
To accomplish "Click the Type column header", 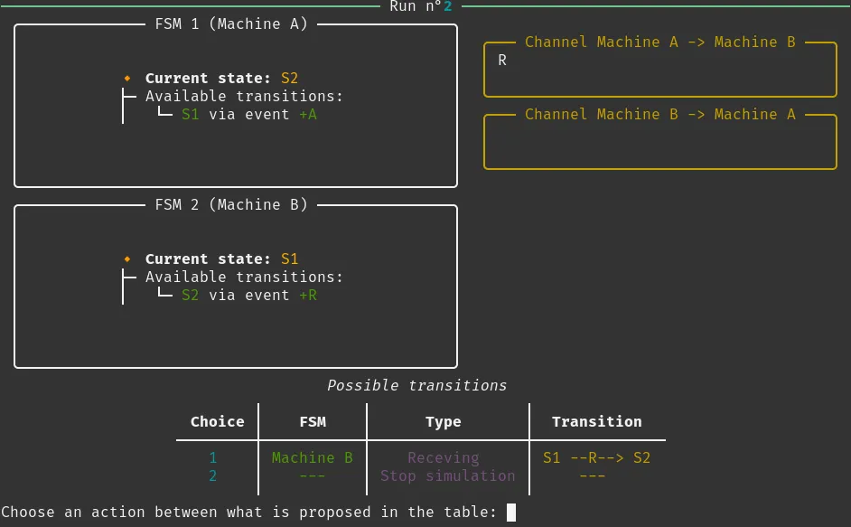I will tap(443, 421).
